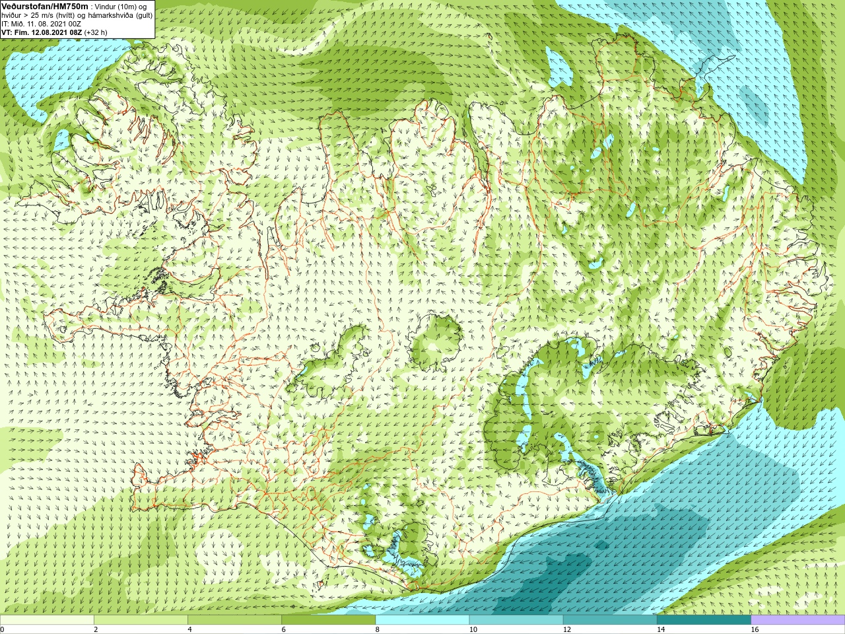Click the legend scale label "2"
This screenshot has width=845, height=634.
pos(96,629)
